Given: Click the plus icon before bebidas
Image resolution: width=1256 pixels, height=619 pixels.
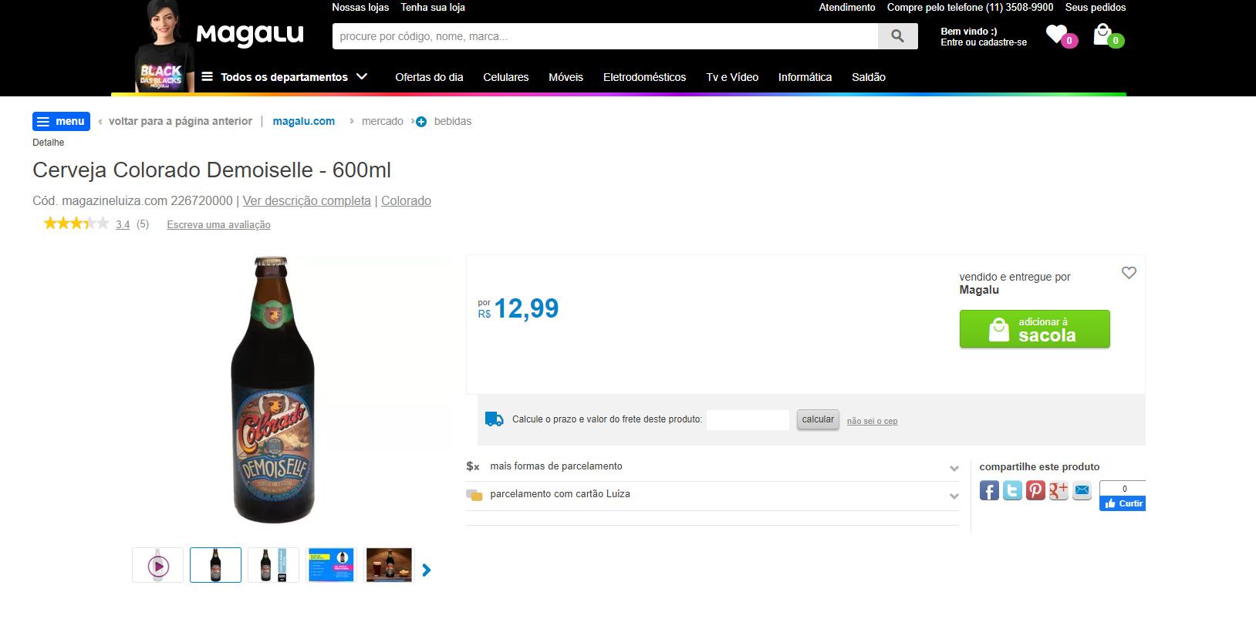Looking at the screenshot, I should (421, 122).
